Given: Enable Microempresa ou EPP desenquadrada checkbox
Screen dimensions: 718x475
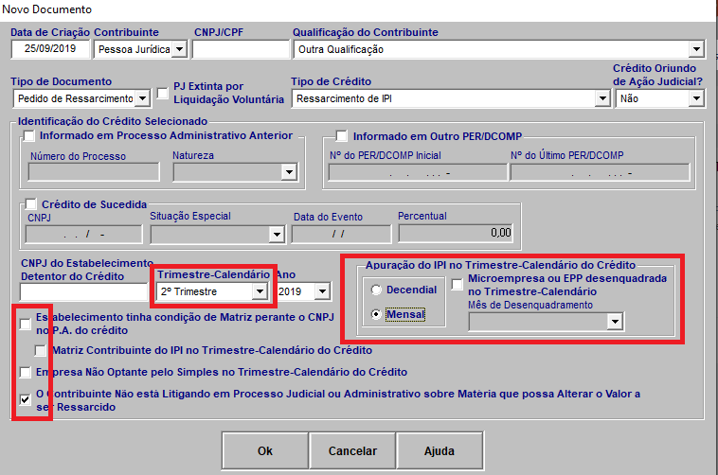Looking at the screenshot, I should point(458,285).
